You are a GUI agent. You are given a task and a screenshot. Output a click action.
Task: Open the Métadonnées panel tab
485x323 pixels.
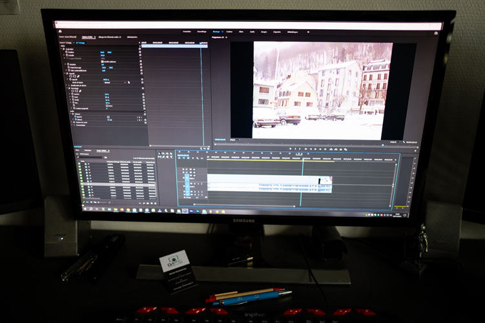tap(132, 37)
